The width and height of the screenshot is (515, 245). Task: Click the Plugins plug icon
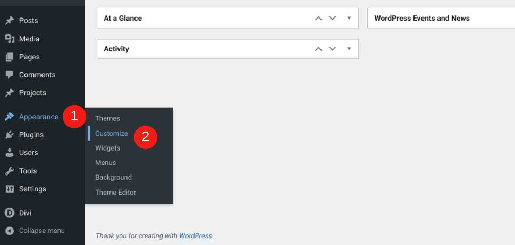click(x=10, y=135)
